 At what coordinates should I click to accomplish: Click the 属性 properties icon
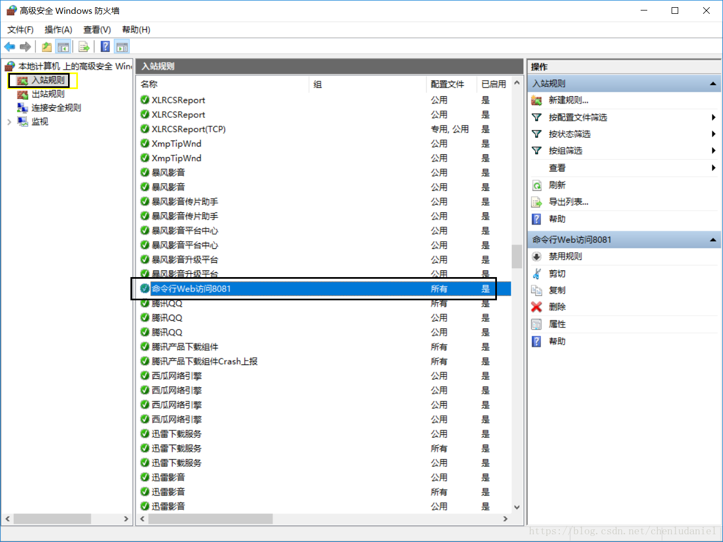point(536,324)
